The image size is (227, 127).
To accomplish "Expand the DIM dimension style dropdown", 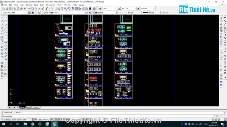I will pyautogui.click(x=115, y=8).
